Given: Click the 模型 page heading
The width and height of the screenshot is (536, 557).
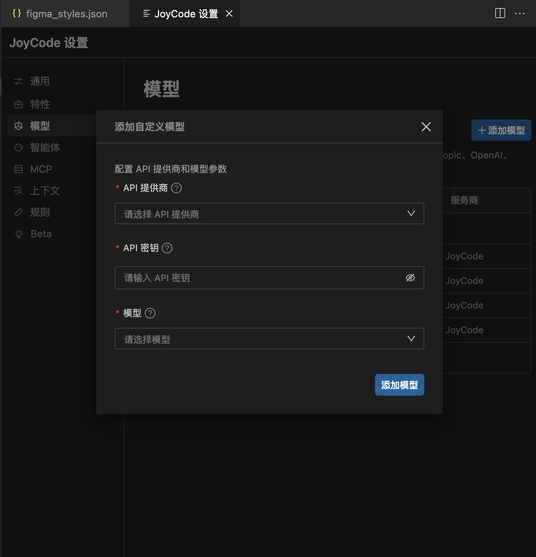Looking at the screenshot, I should tap(161, 89).
